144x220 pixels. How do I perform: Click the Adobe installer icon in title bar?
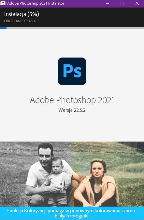[x=3, y=3]
